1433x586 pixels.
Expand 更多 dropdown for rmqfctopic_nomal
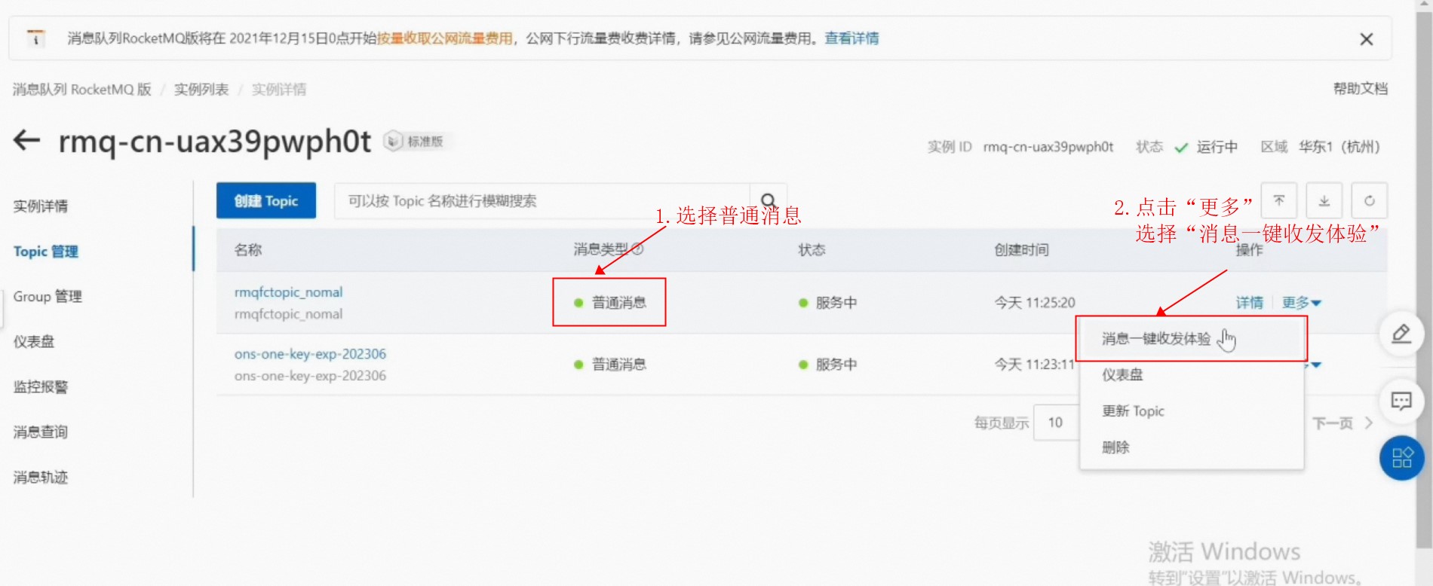pyautogui.click(x=1301, y=302)
